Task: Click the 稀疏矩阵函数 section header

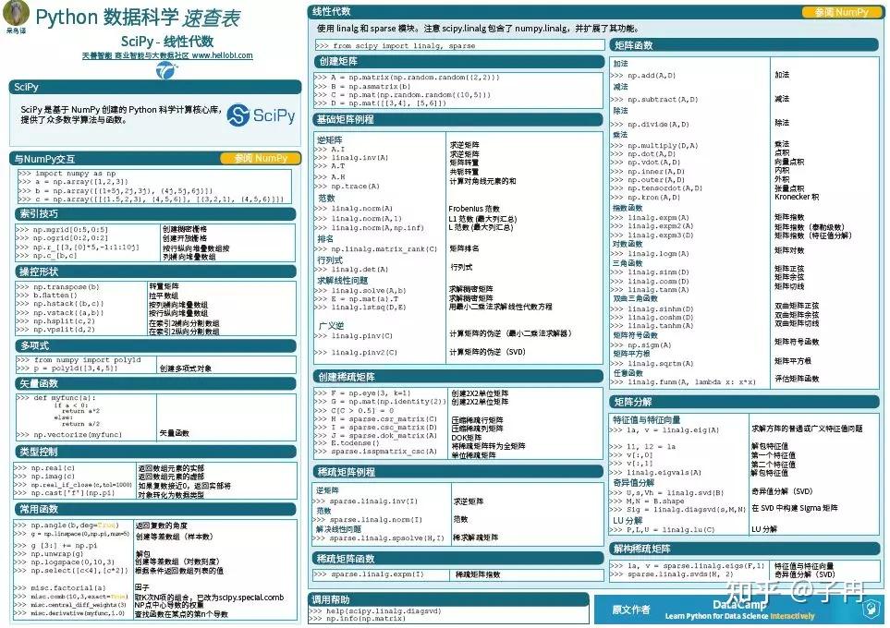Action: point(457,559)
